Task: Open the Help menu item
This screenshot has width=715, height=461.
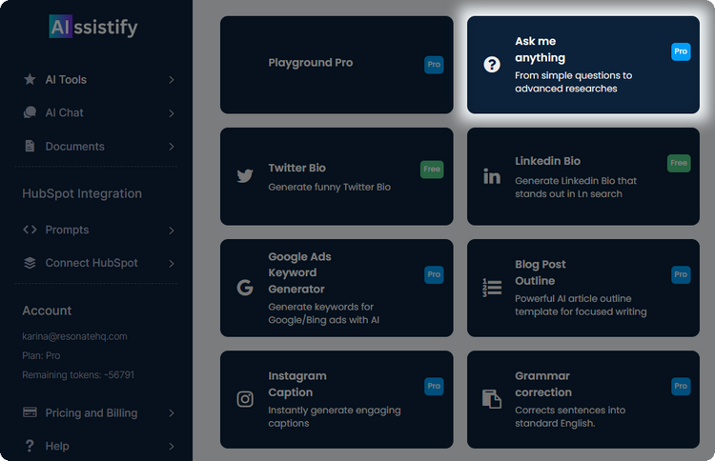Action: 57,446
